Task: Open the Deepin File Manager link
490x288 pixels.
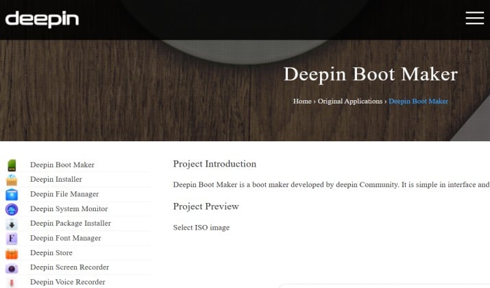Action: click(64, 194)
